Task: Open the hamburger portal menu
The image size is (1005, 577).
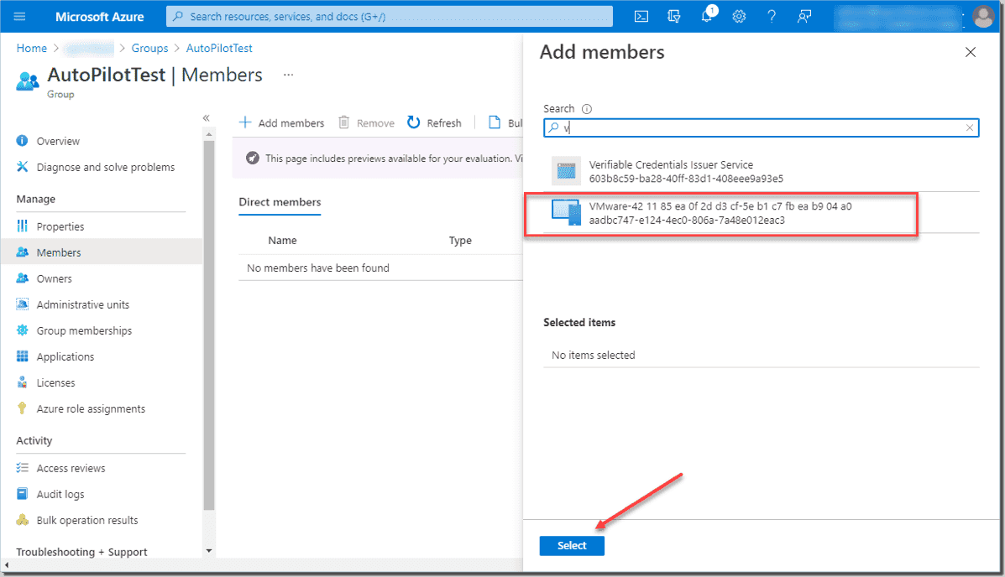Action: pyautogui.click(x=19, y=17)
